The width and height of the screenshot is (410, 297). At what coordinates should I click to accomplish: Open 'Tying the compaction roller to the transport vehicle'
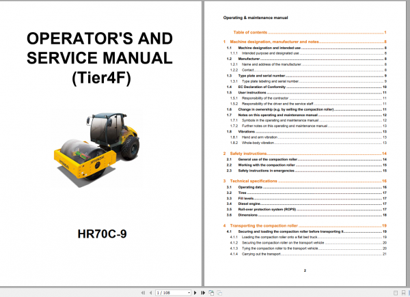[x=308, y=249]
